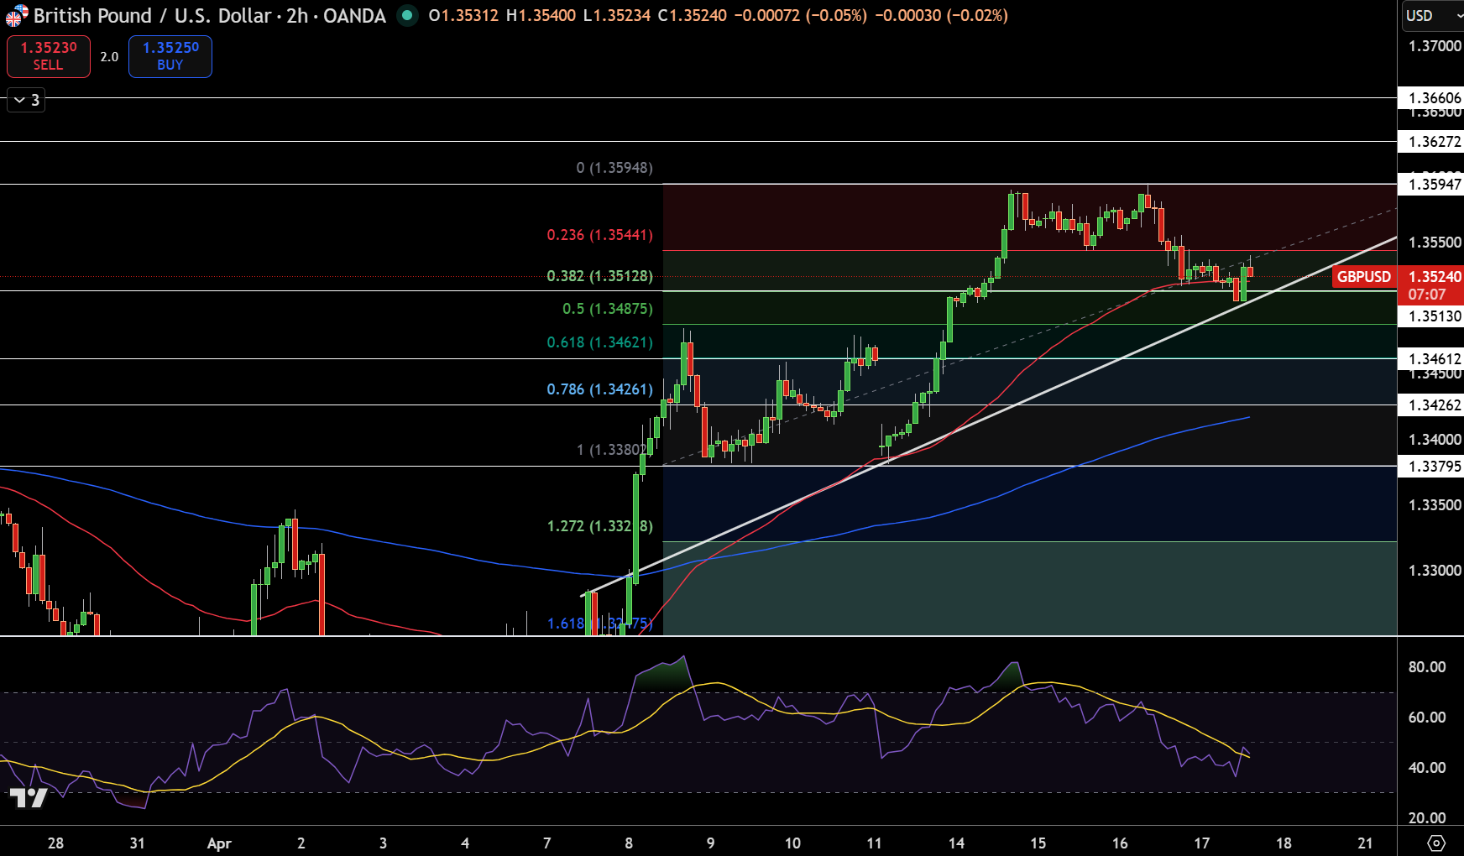Click the Fibonacci 0.786 (1.34261) level label
Viewport: 1464px width, 856px height.
coord(600,389)
